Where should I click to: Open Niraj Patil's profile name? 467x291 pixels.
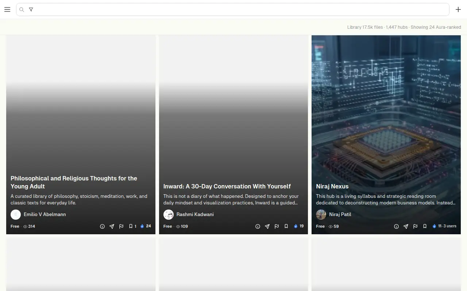(340, 215)
